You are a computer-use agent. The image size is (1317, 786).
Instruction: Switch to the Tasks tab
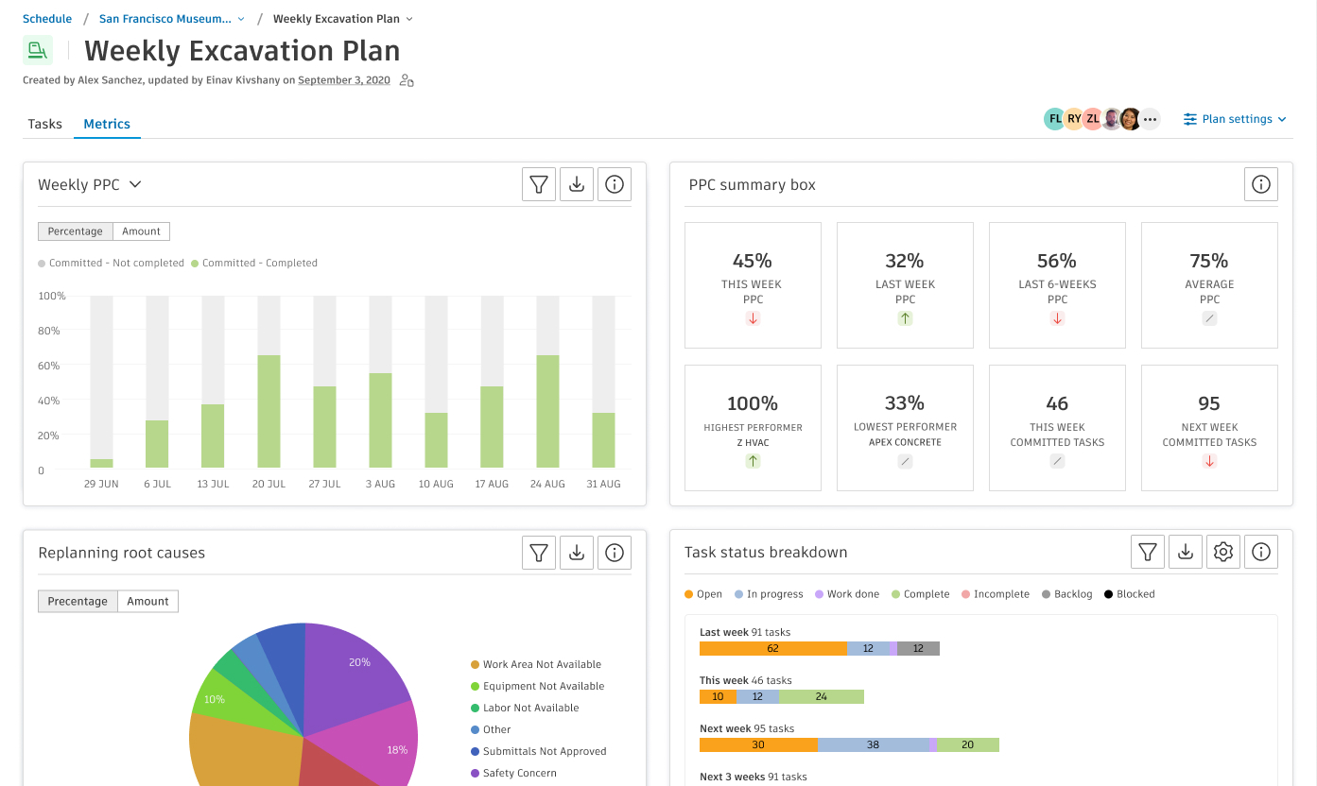[x=45, y=124]
